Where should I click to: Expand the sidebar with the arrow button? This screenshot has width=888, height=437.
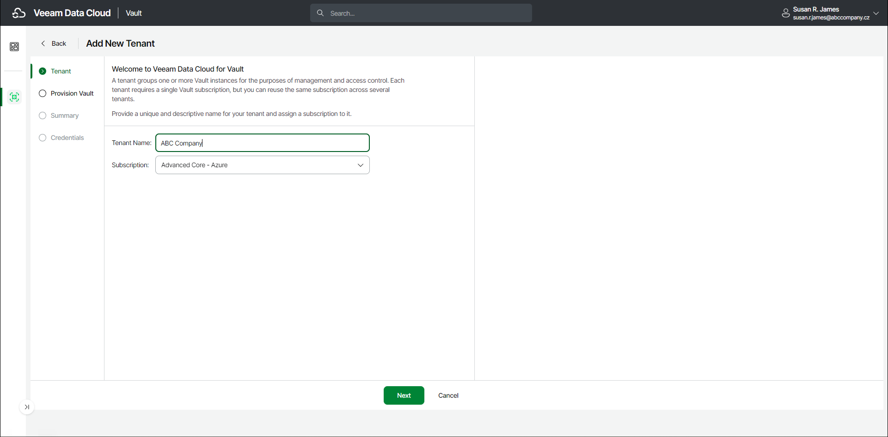27,407
